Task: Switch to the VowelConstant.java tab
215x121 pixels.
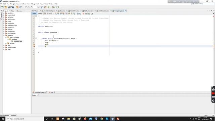Action: pyautogui.click(x=49, y=11)
